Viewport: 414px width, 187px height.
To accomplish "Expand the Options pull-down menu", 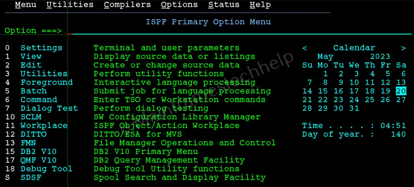I will (x=179, y=5).
